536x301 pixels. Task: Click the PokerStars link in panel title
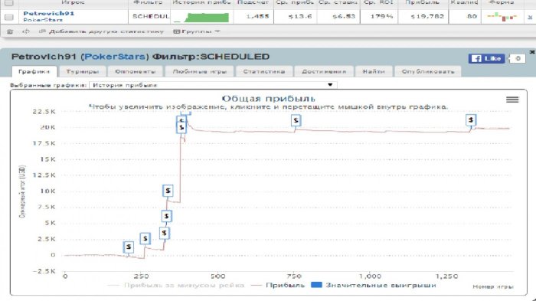click(x=115, y=57)
